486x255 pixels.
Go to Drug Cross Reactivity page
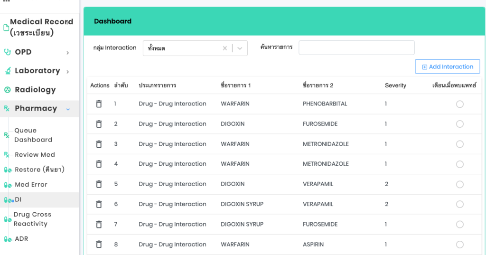point(32,219)
